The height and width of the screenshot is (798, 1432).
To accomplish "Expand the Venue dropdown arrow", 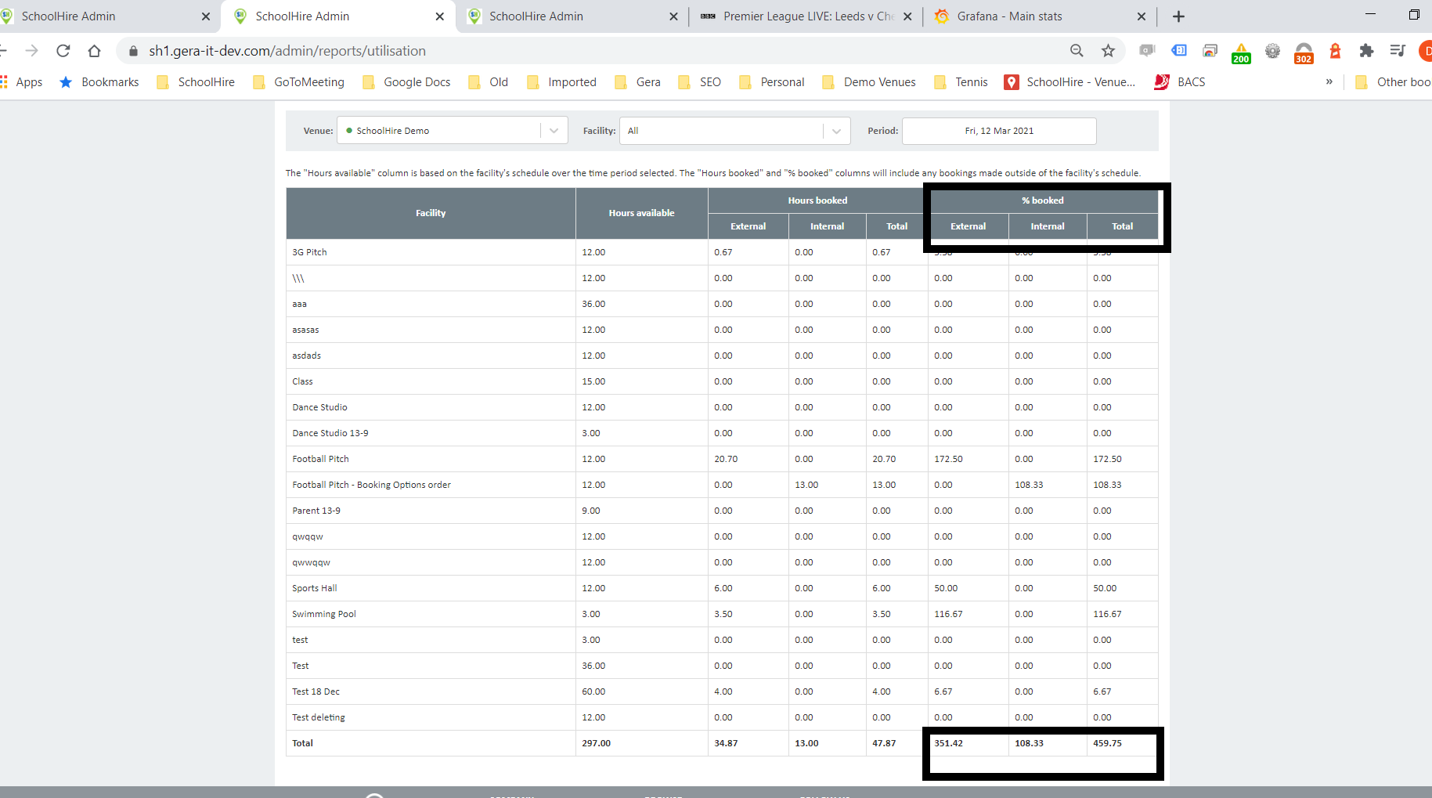I will (554, 131).
